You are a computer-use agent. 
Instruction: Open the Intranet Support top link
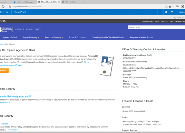click(180, 21)
